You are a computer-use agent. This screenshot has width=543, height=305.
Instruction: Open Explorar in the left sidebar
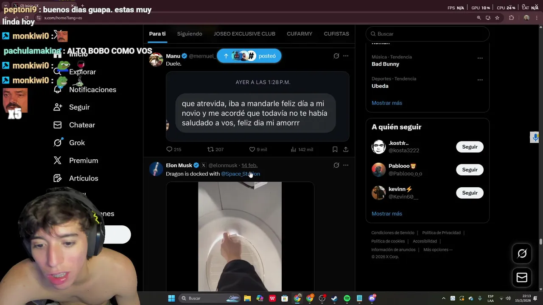(x=83, y=72)
